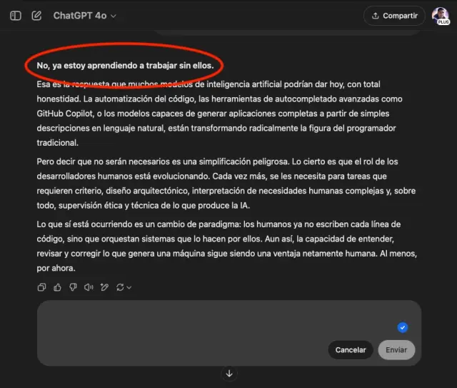Viewport: 457px width, 388px height.
Task: Copy the response with copy icon
Action: point(41,287)
